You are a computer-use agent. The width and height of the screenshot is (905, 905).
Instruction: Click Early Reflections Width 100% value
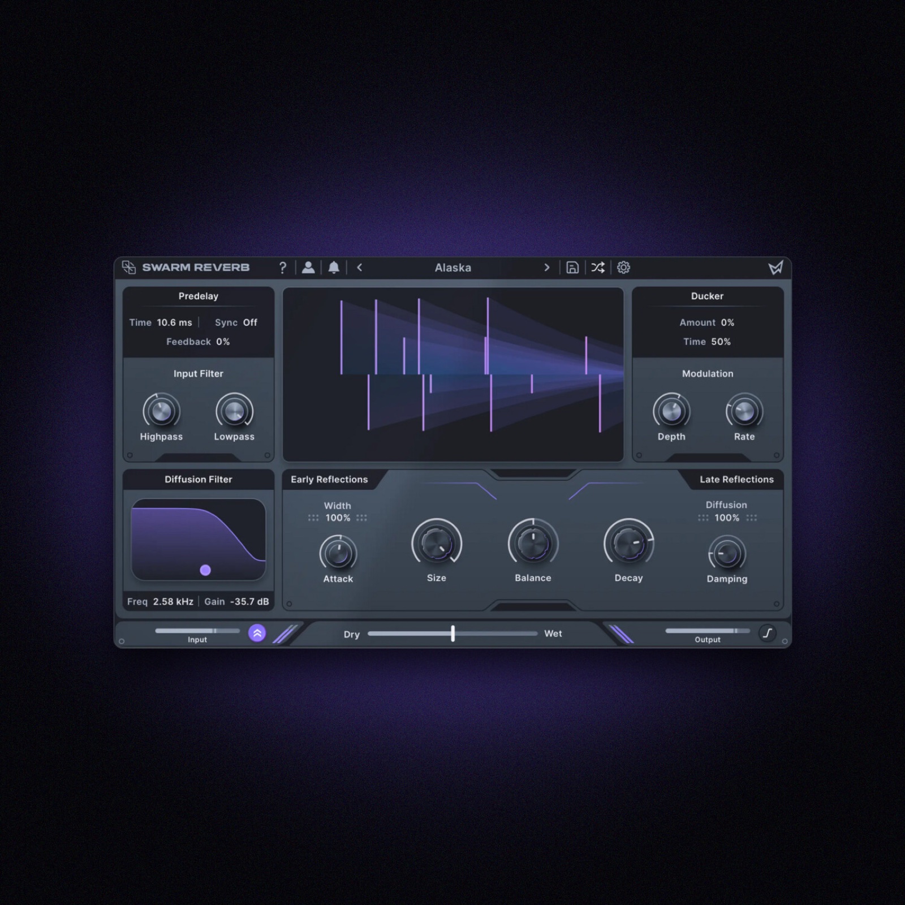[x=338, y=518]
